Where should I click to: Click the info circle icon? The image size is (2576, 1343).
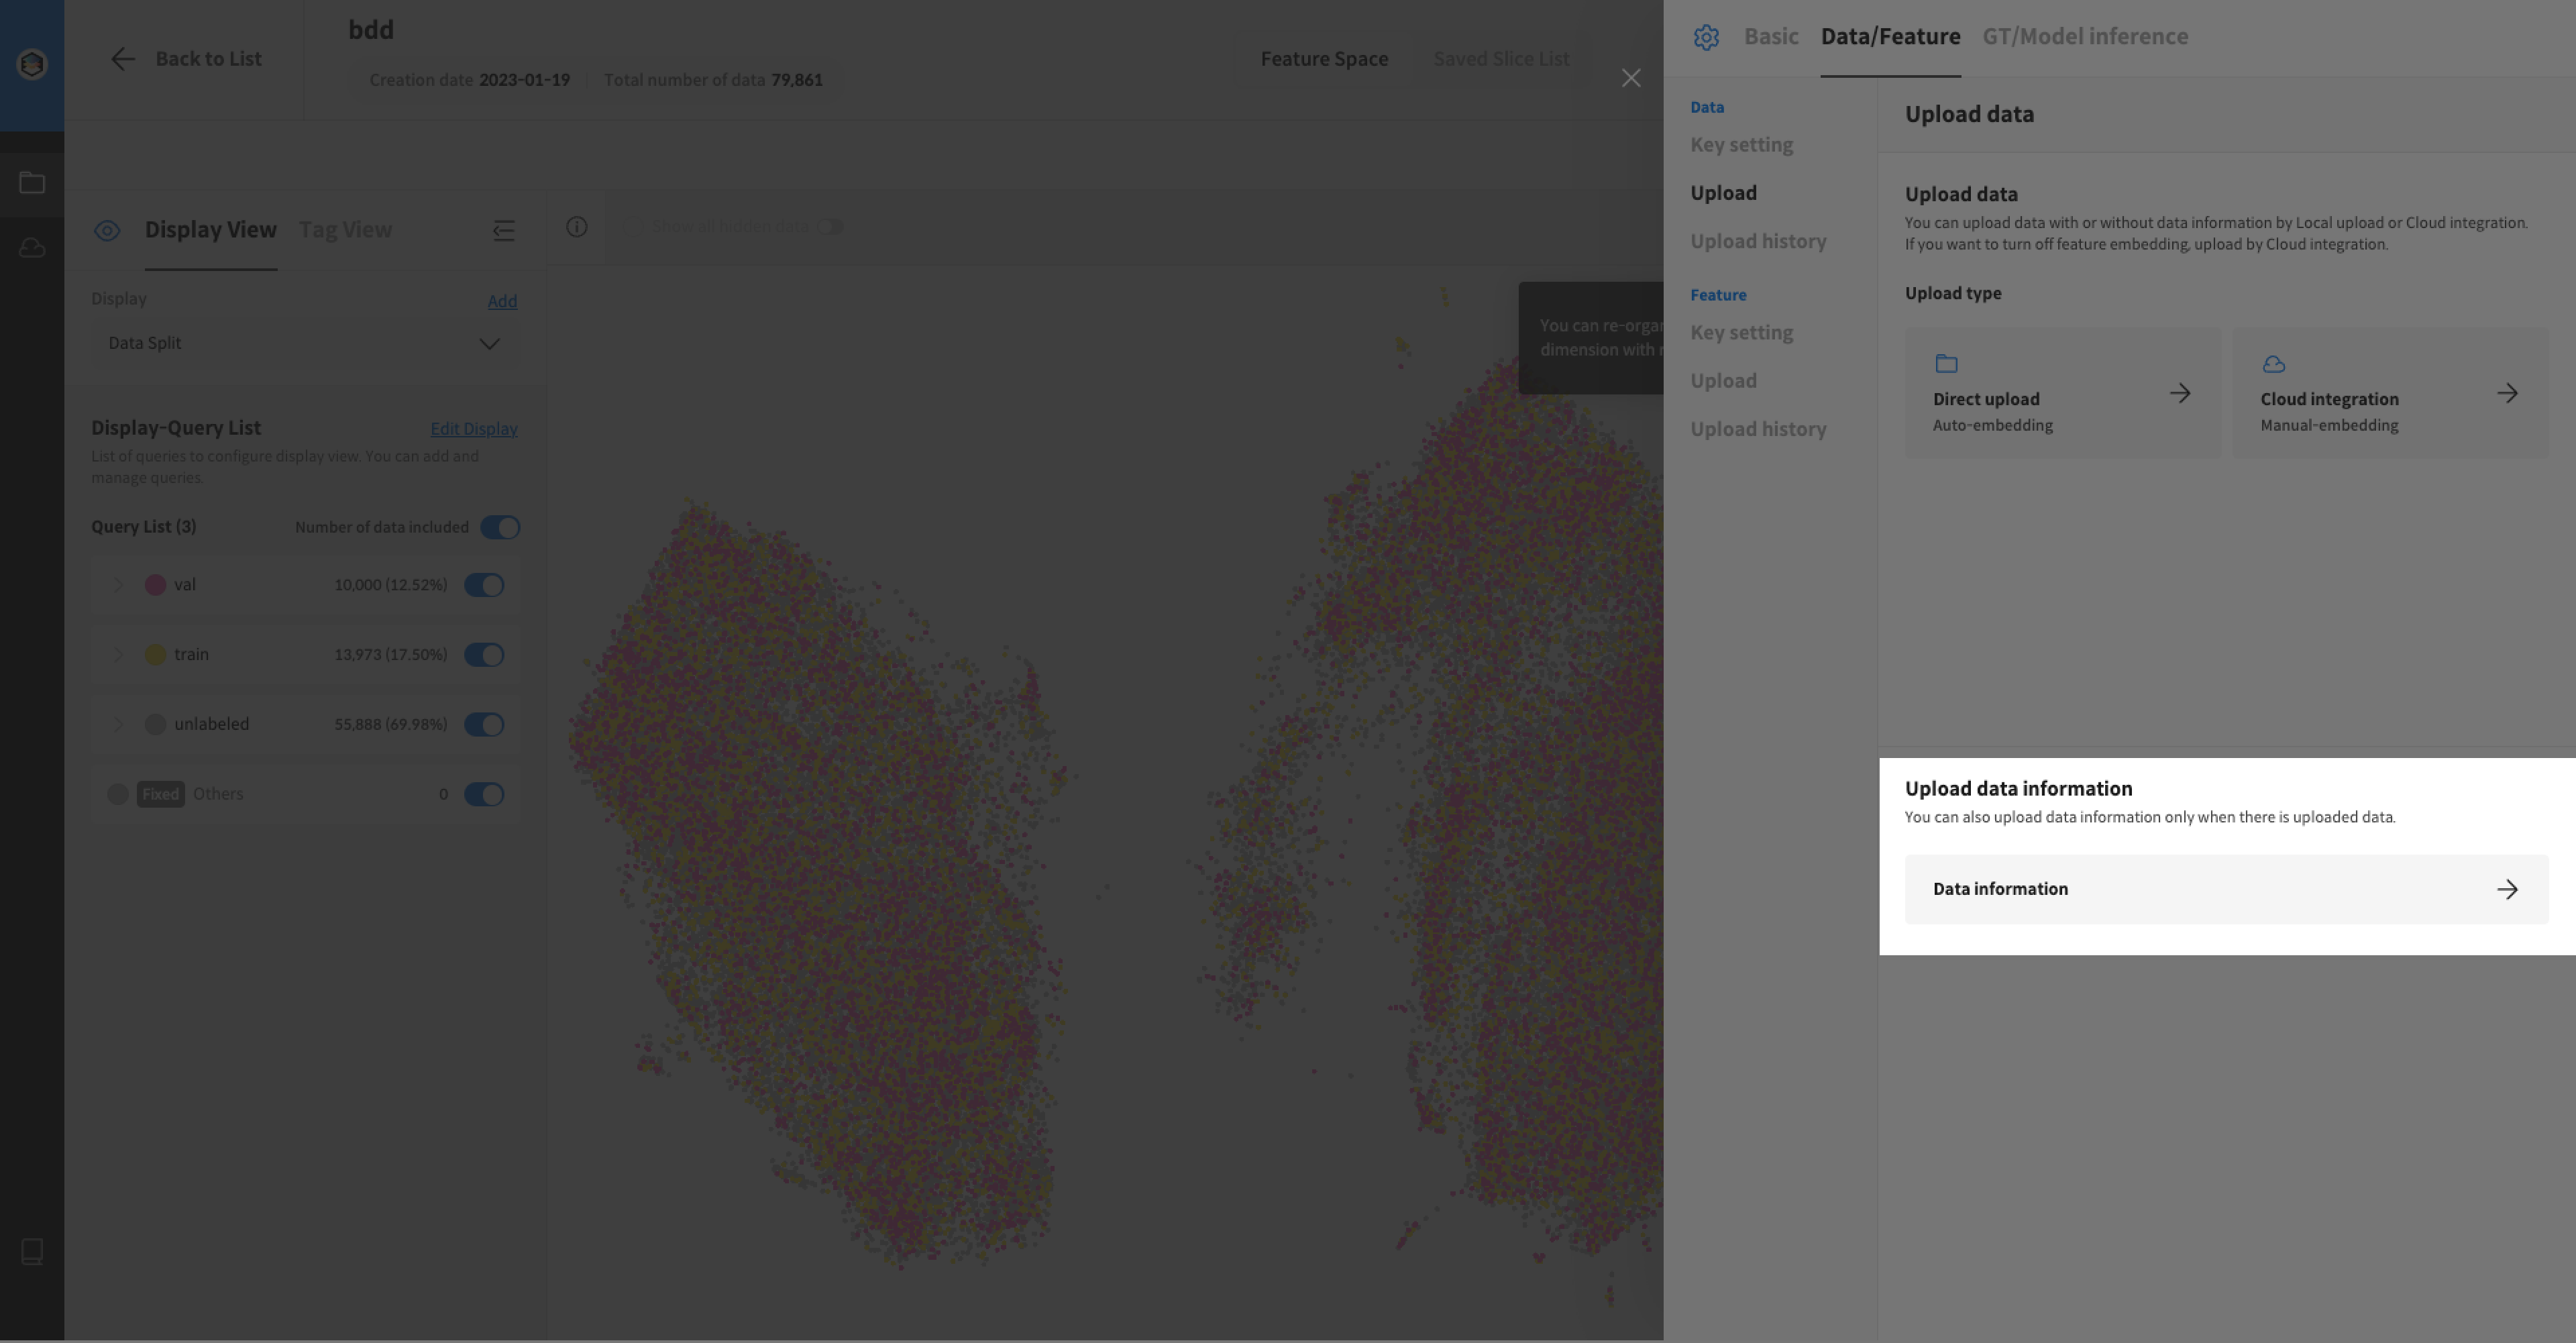tap(577, 227)
